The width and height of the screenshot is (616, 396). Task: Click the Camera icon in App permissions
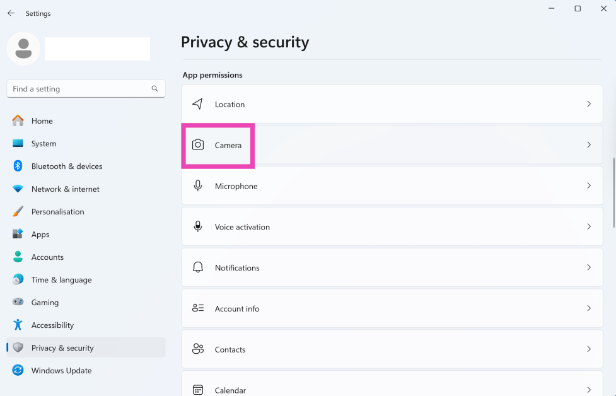click(x=198, y=145)
